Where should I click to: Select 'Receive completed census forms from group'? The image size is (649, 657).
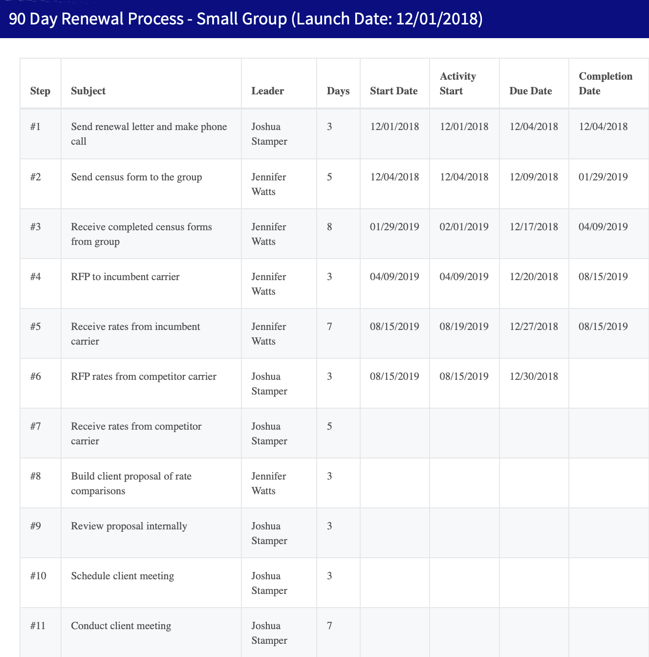pyautogui.click(x=142, y=234)
